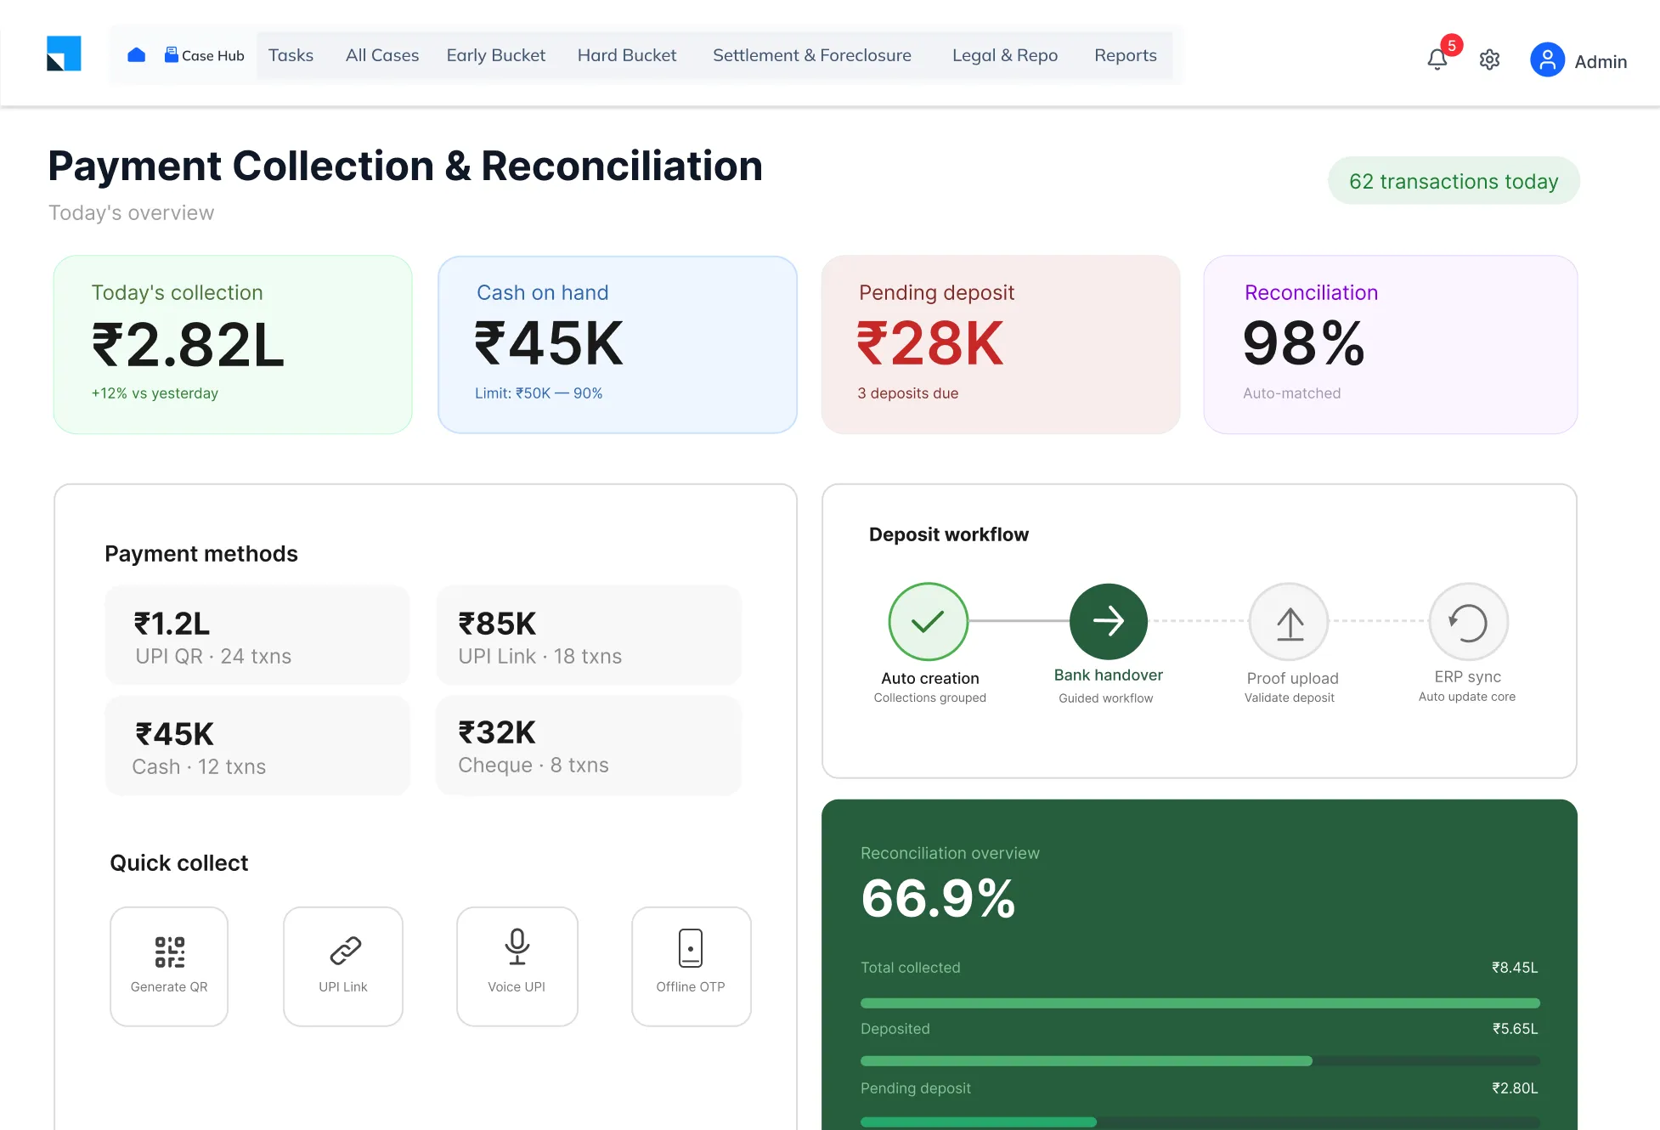The width and height of the screenshot is (1660, 1130).
Task: Click the 'Deposit workflow' heading
Action: tap(949, 534)
